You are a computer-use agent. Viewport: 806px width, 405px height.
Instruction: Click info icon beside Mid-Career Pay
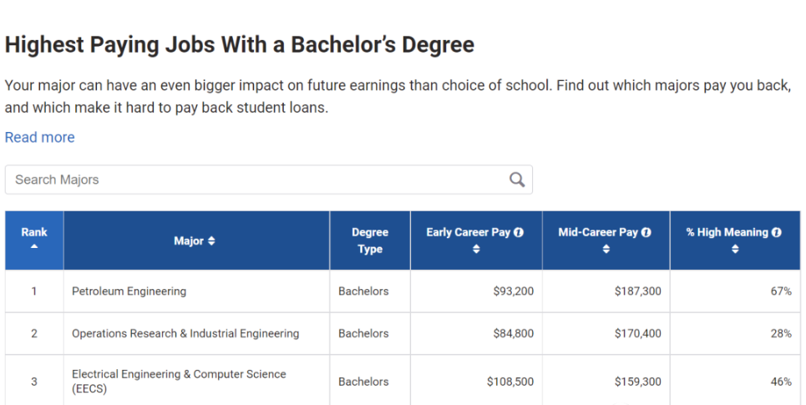pos(646,232)
